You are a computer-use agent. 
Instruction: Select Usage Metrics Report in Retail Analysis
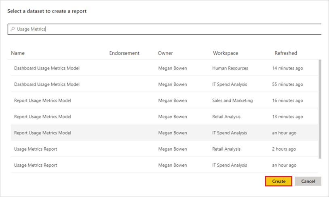click(x=36, y=149)
